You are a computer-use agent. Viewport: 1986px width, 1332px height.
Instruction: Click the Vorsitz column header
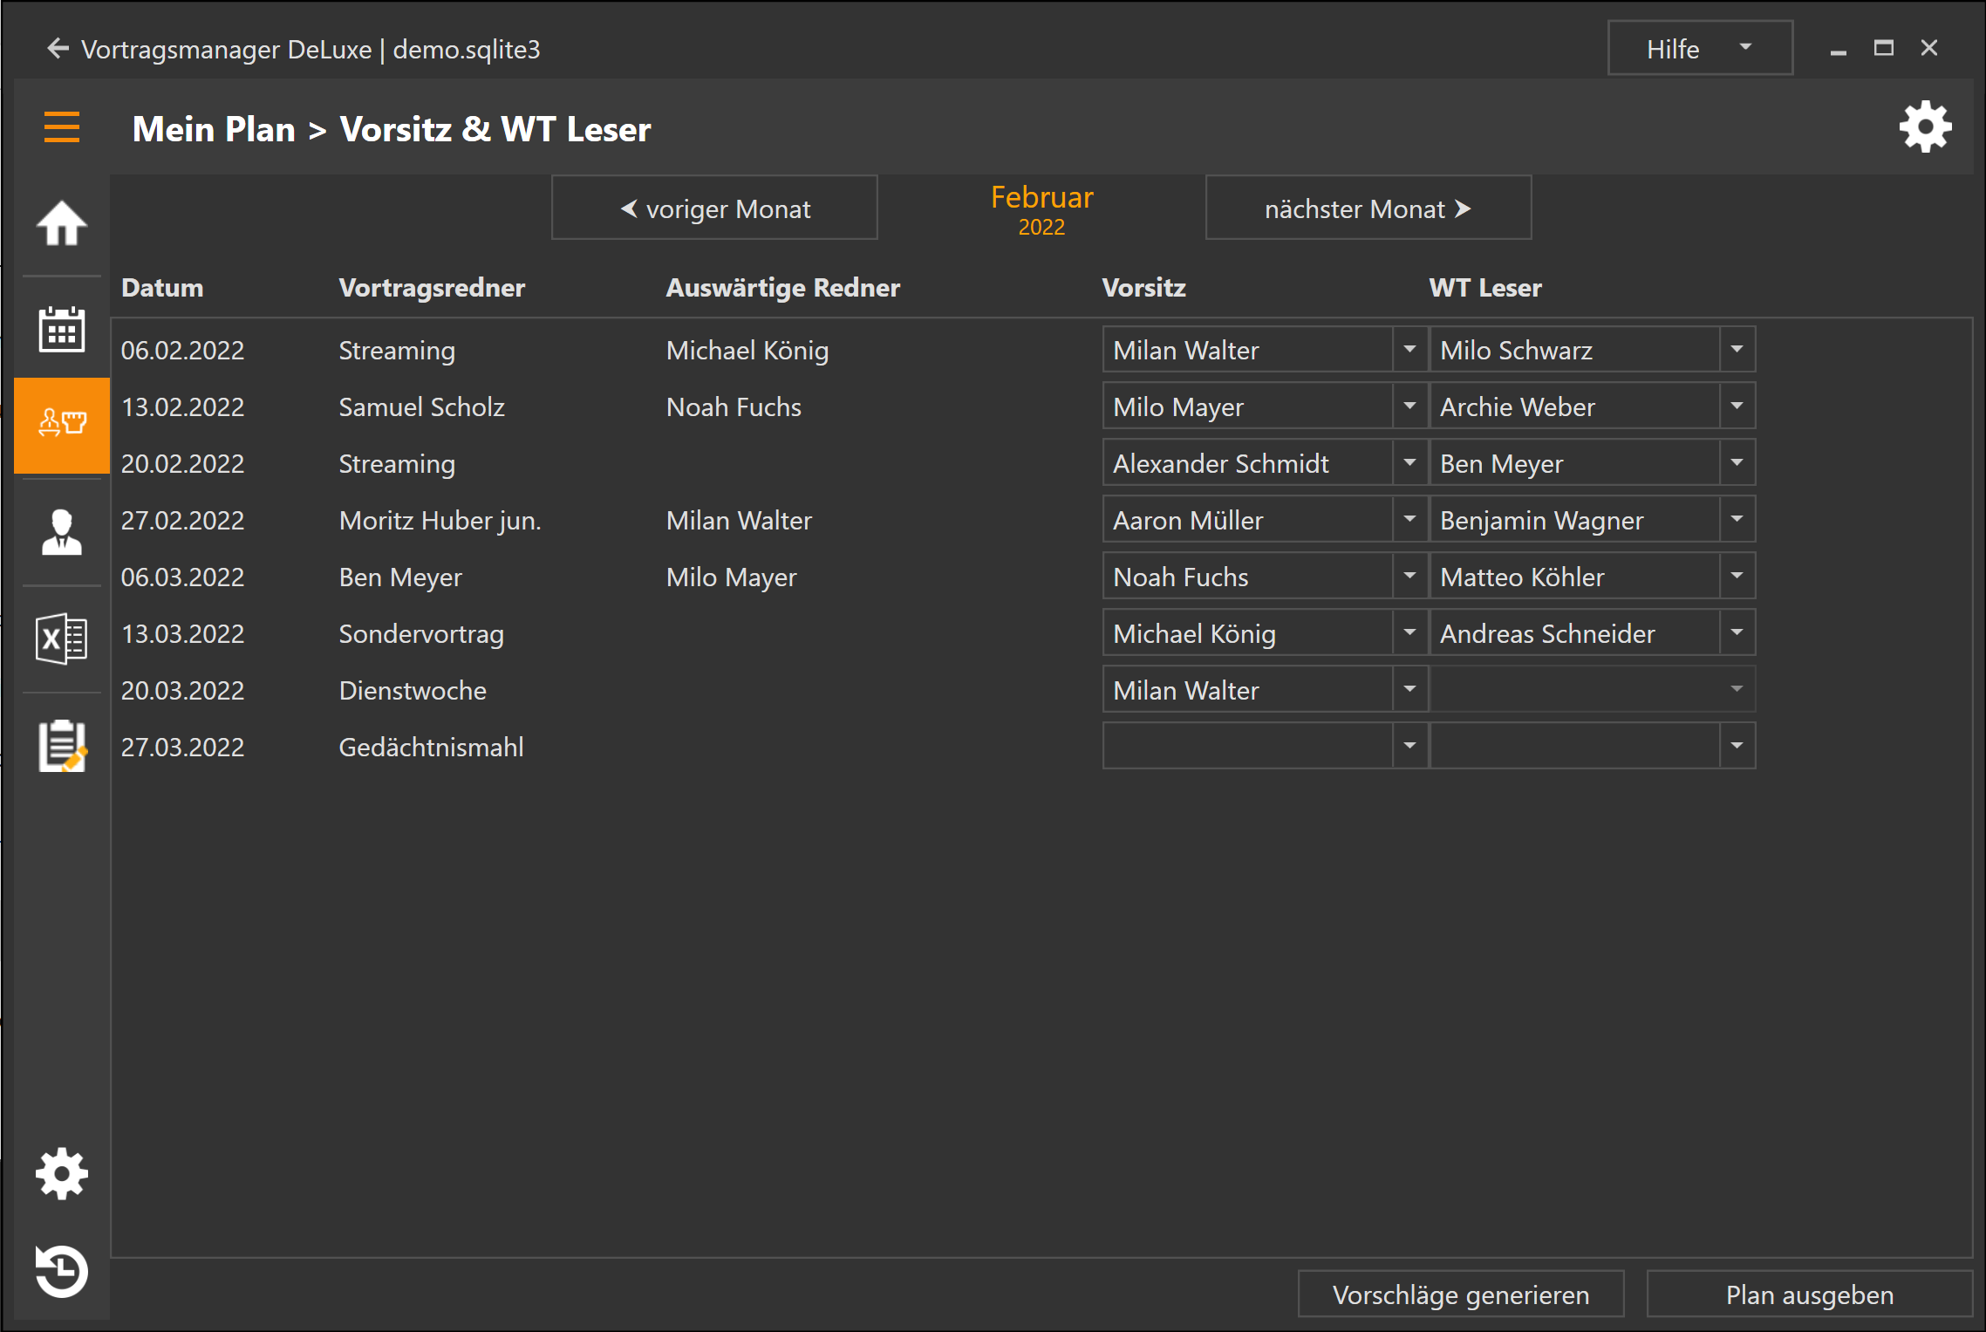click(1143, 288)
